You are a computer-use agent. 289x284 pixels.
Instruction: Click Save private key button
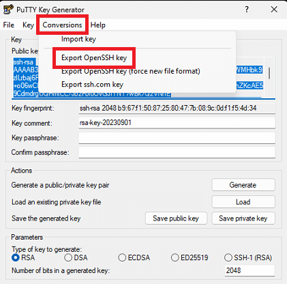243,218
